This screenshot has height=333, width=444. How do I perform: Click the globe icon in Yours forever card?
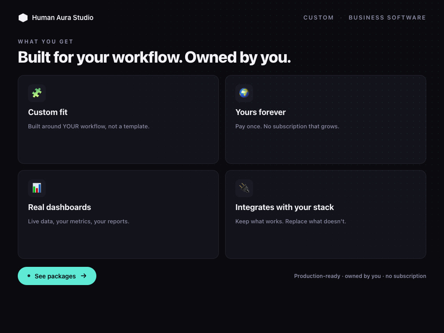[x=244, y=93]
